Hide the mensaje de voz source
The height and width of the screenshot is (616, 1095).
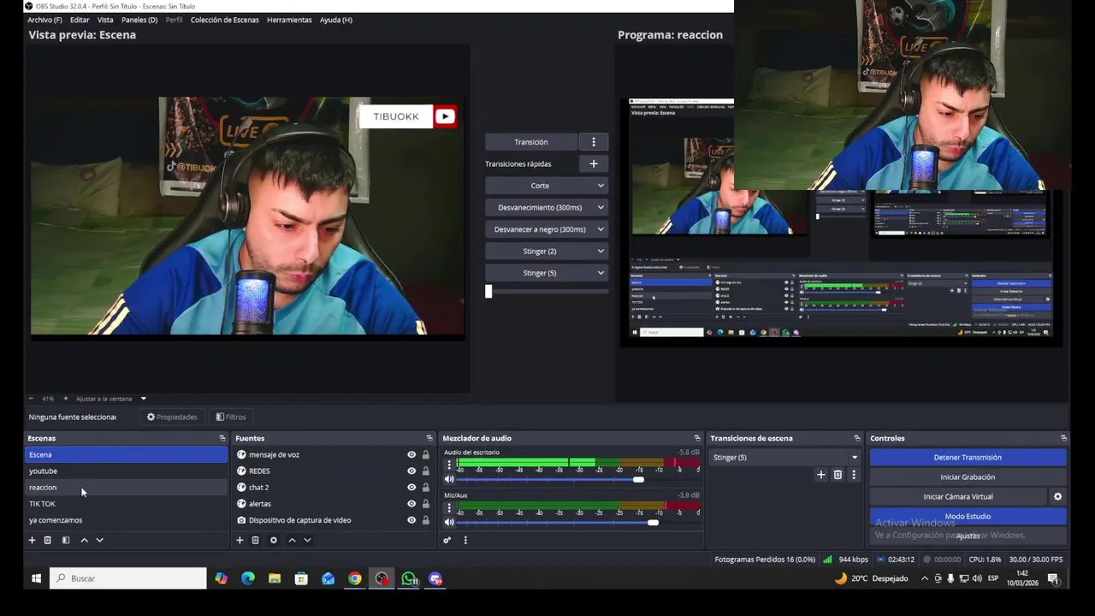pos(411,455)
